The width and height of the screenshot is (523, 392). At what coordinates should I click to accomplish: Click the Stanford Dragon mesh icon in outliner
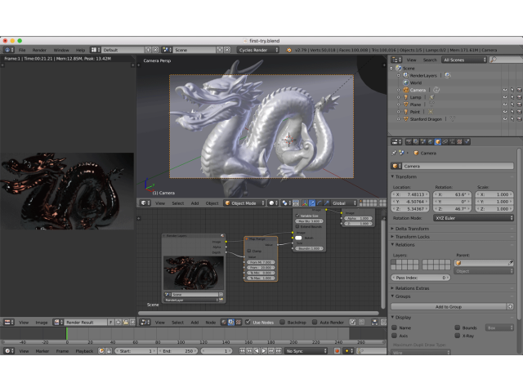tap(406, 119)
